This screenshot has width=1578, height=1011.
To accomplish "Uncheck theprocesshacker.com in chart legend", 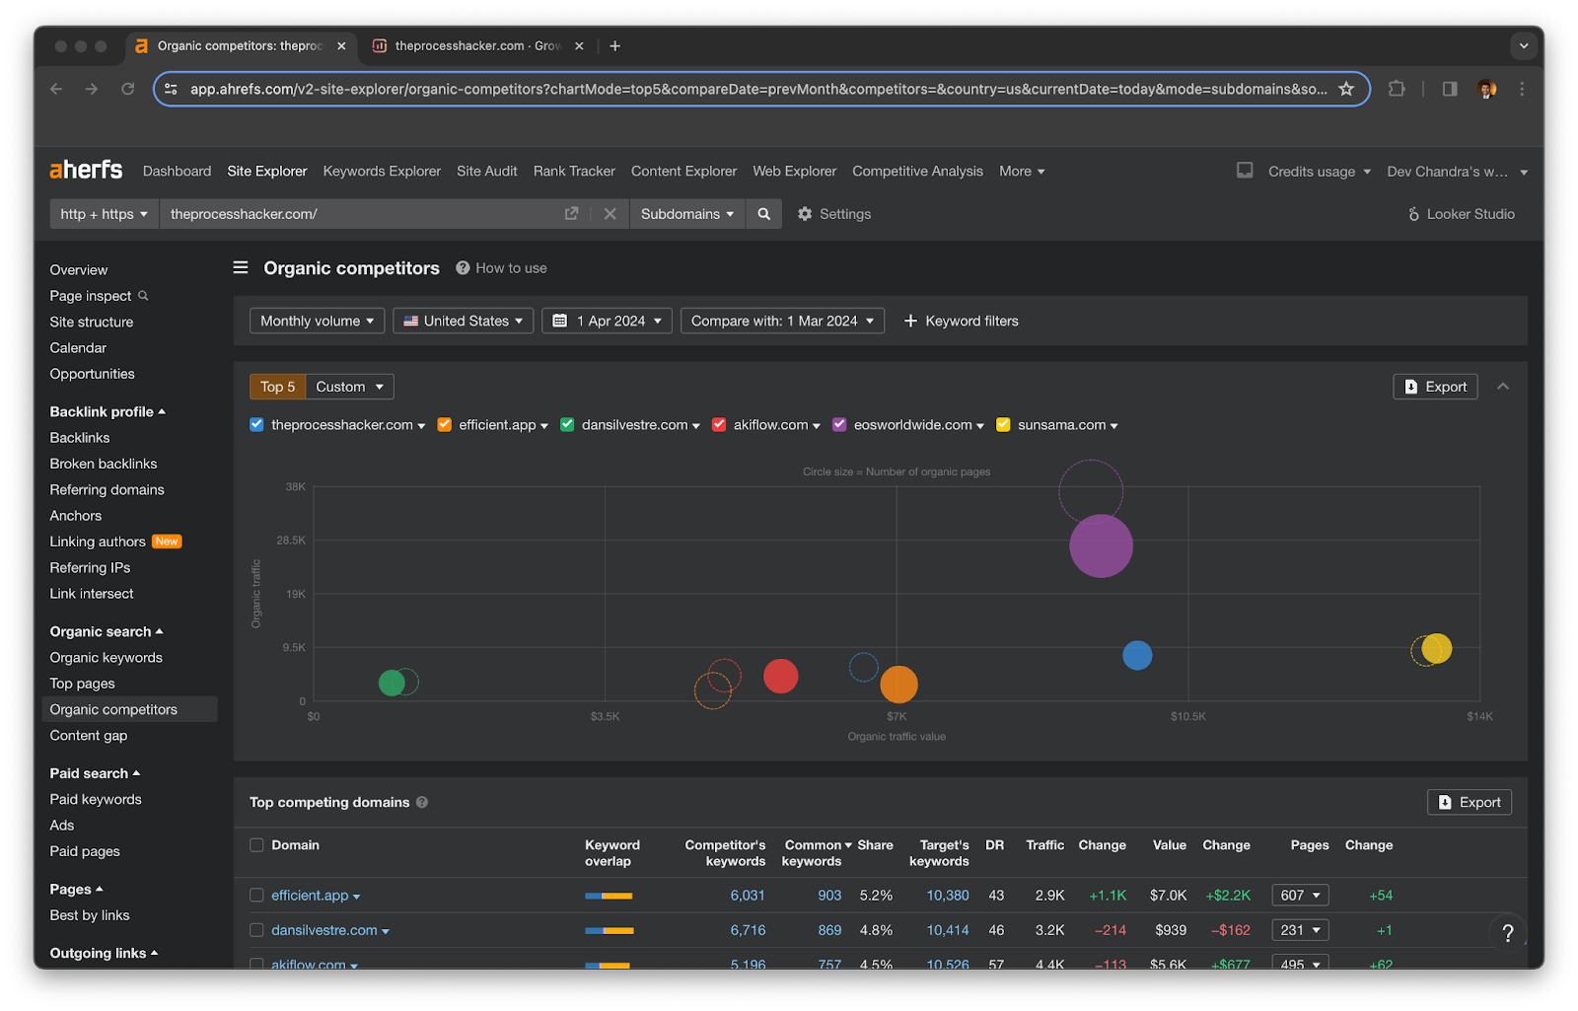I will [256, 425].
